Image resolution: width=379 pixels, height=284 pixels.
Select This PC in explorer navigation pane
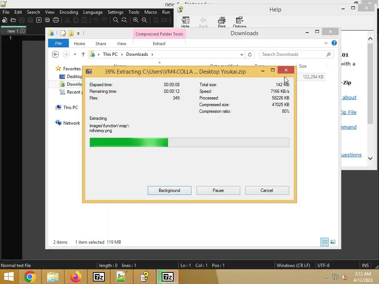point(71,108)
